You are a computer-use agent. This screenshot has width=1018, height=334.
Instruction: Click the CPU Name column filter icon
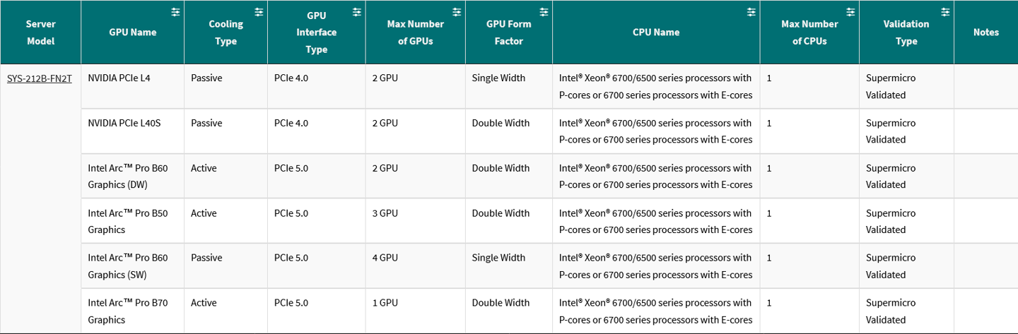tap(751, 12)
